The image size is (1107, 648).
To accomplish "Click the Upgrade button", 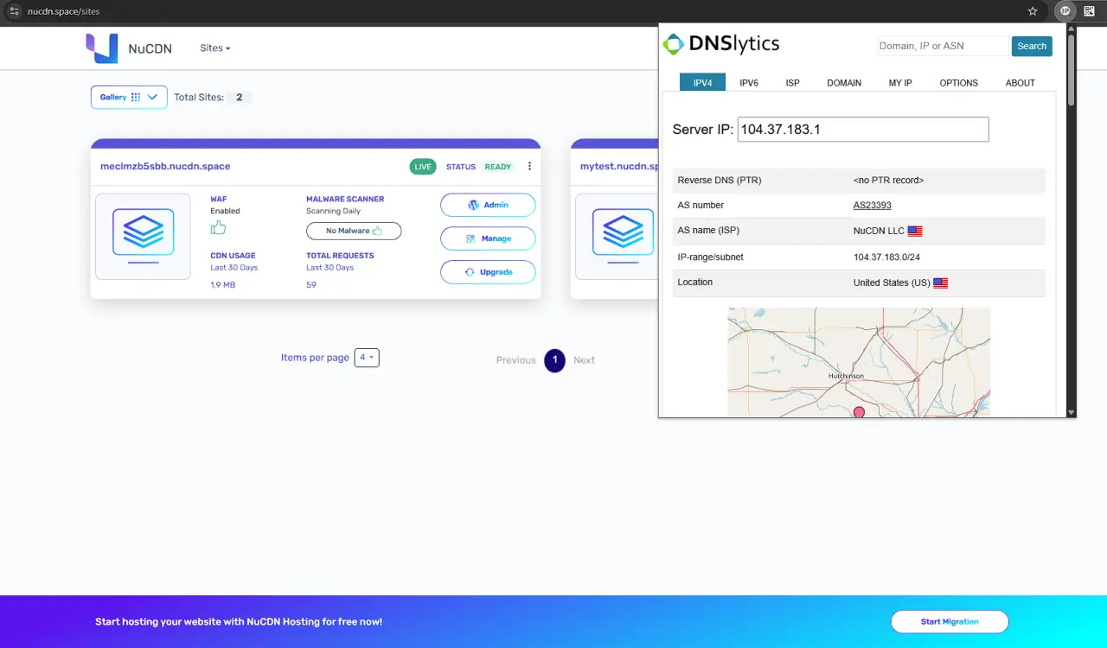I will click(488, 272).
